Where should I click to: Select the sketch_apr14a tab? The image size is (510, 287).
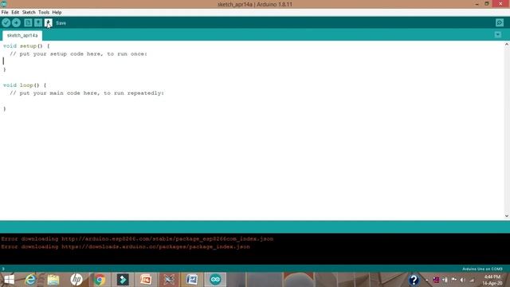point(22,35)
